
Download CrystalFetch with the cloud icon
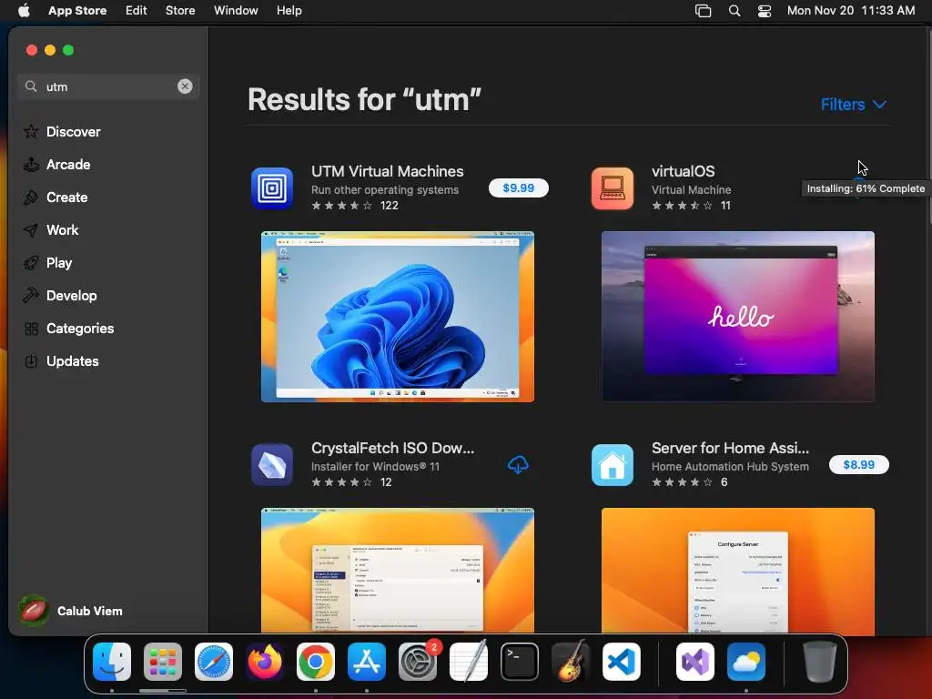[x=518, y=465]
